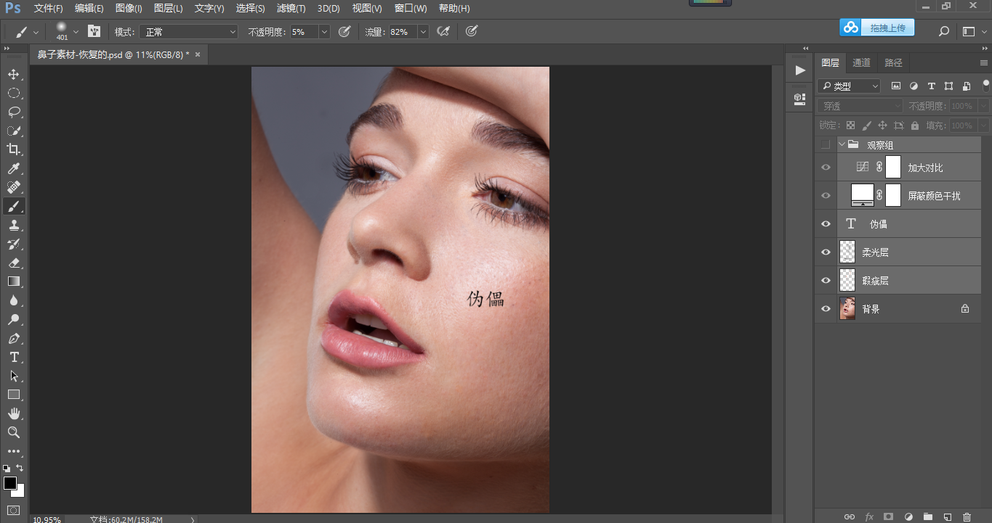Collapse the 观察组 group
The image size is (992, 523).
(x=842, y=145)
